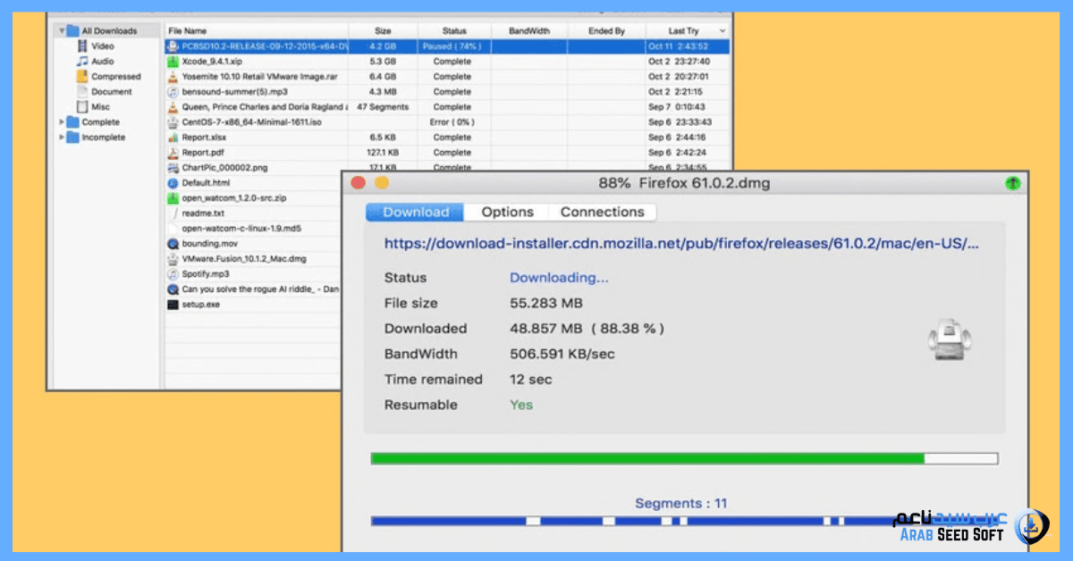This screenshot has width=1073, height=561.
Task: Click the file type icon beside Xcode_9.4.1.xip
Action: 173,62
